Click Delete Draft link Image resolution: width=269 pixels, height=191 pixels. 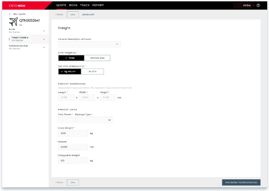coord(88,14)
